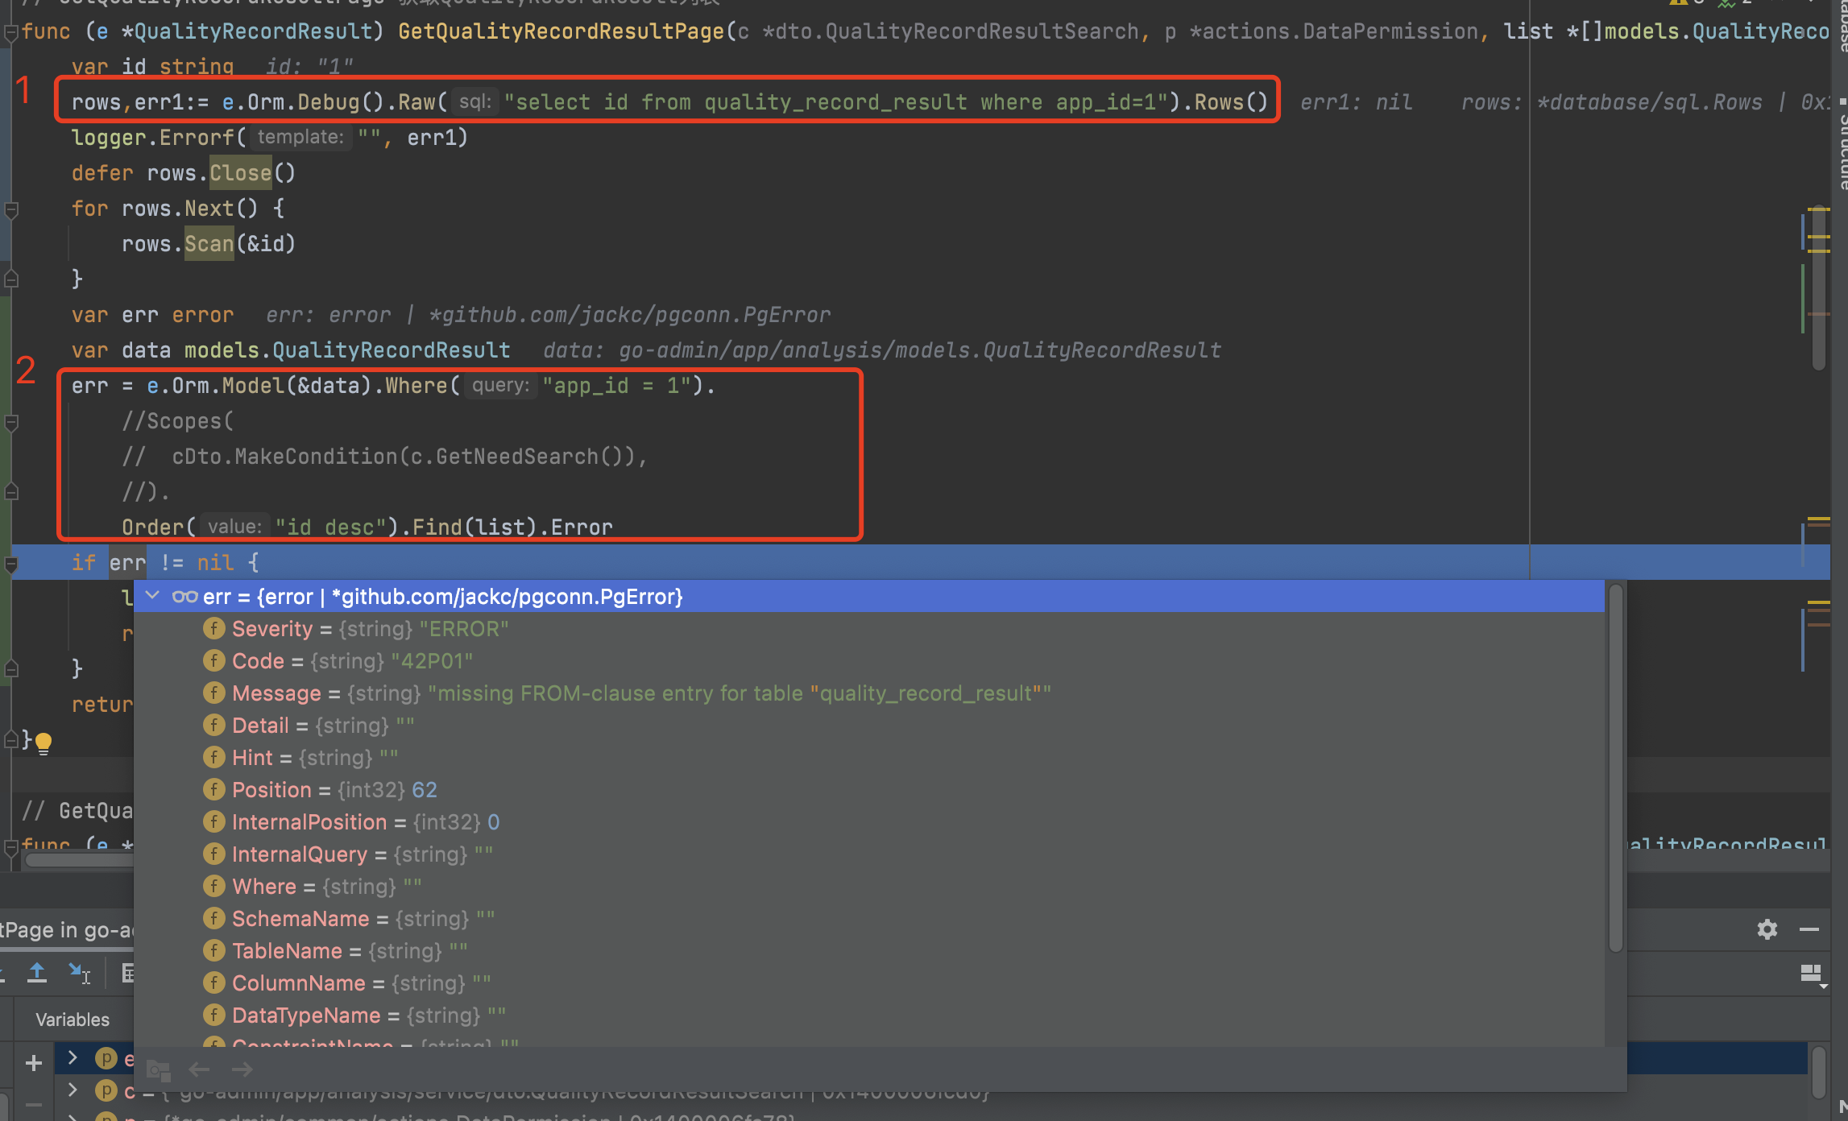Screen dimensions: 1848x1121
Task: Click field icon next to Message
Action: (x=213, y=693)
